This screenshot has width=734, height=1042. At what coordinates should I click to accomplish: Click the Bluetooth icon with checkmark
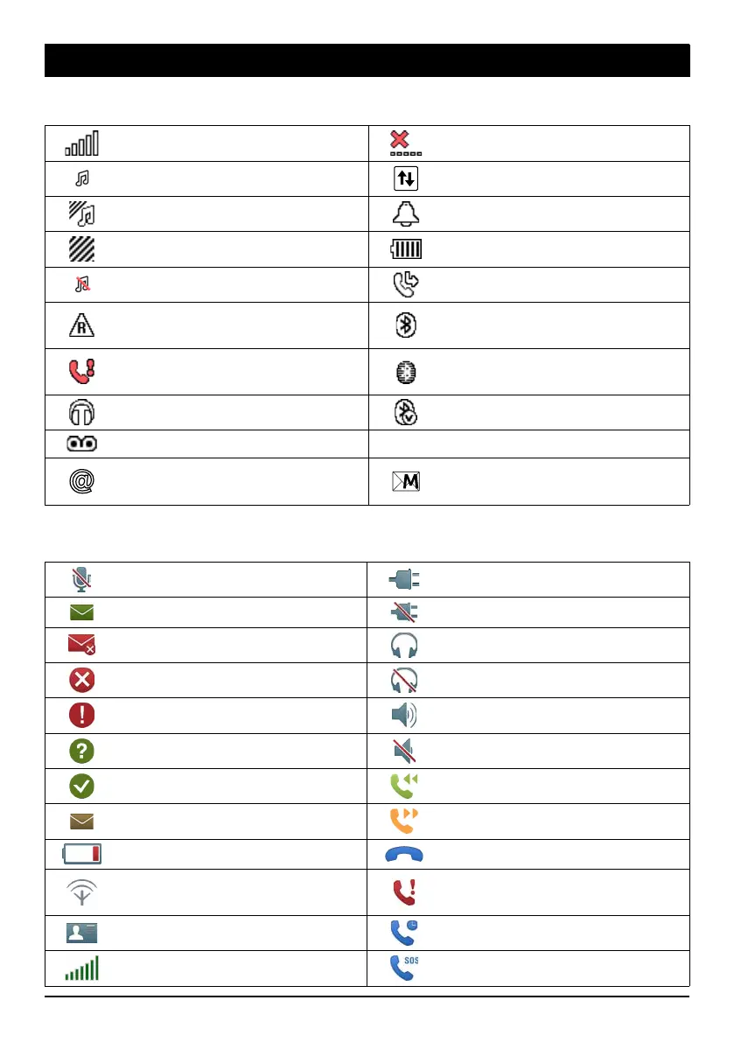tap(406, 411)
